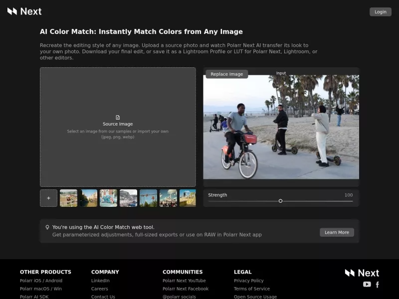Click the file icon above Source Image
This screenshot has width=399, height=299.
coord(118,117)
